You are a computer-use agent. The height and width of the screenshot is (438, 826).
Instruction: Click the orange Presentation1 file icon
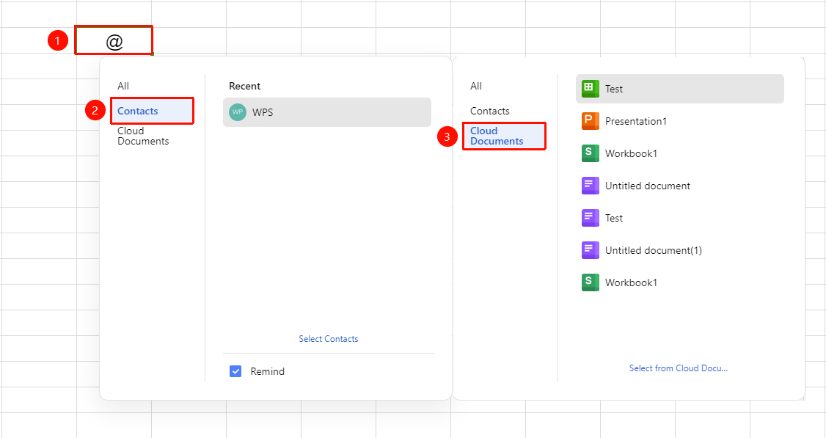click(x=590, y=121)
